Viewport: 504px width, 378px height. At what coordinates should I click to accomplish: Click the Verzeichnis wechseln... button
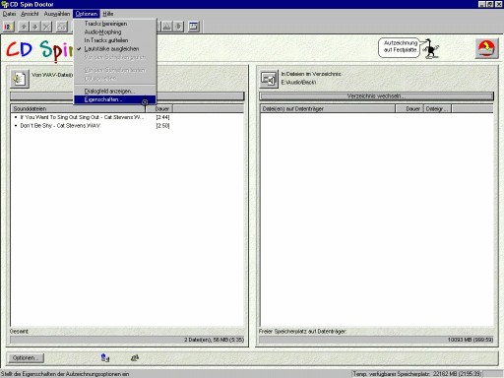point(376,96)
